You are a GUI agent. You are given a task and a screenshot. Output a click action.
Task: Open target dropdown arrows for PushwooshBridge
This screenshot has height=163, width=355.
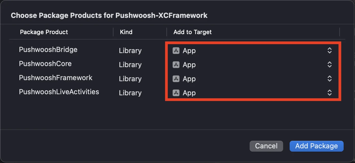click(x=329, y=51)
